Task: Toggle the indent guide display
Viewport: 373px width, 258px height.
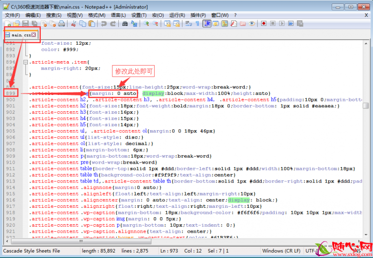Action: coord(207,23)
